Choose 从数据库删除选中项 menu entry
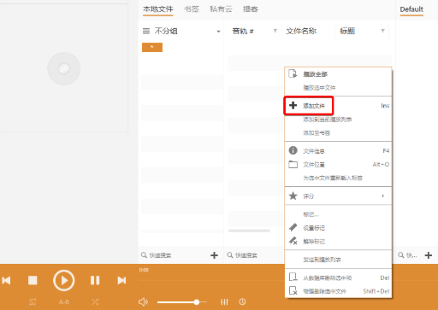The width and height of the screenshot is (438, 310). point(328,278)
